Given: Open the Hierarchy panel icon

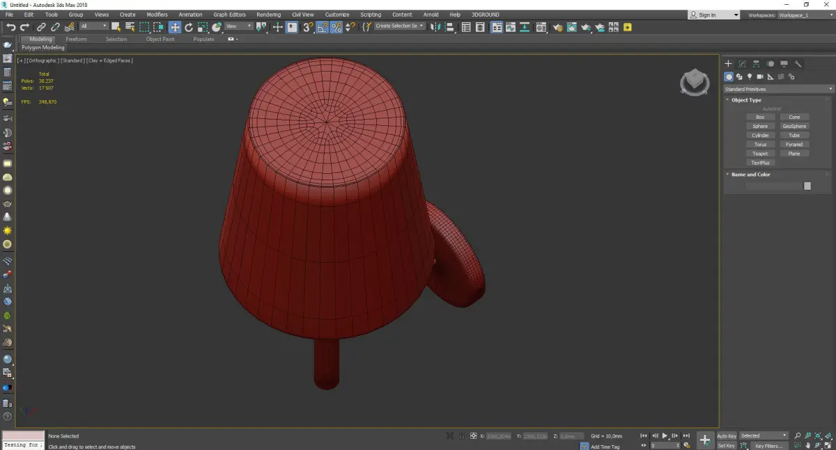Looking at the screenshot, I should coord(757,64).
